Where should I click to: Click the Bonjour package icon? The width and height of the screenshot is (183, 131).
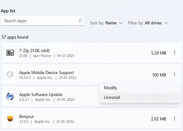tap(10, 118)
